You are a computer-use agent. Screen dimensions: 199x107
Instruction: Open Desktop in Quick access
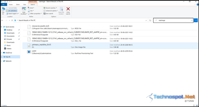coord(9,30)
